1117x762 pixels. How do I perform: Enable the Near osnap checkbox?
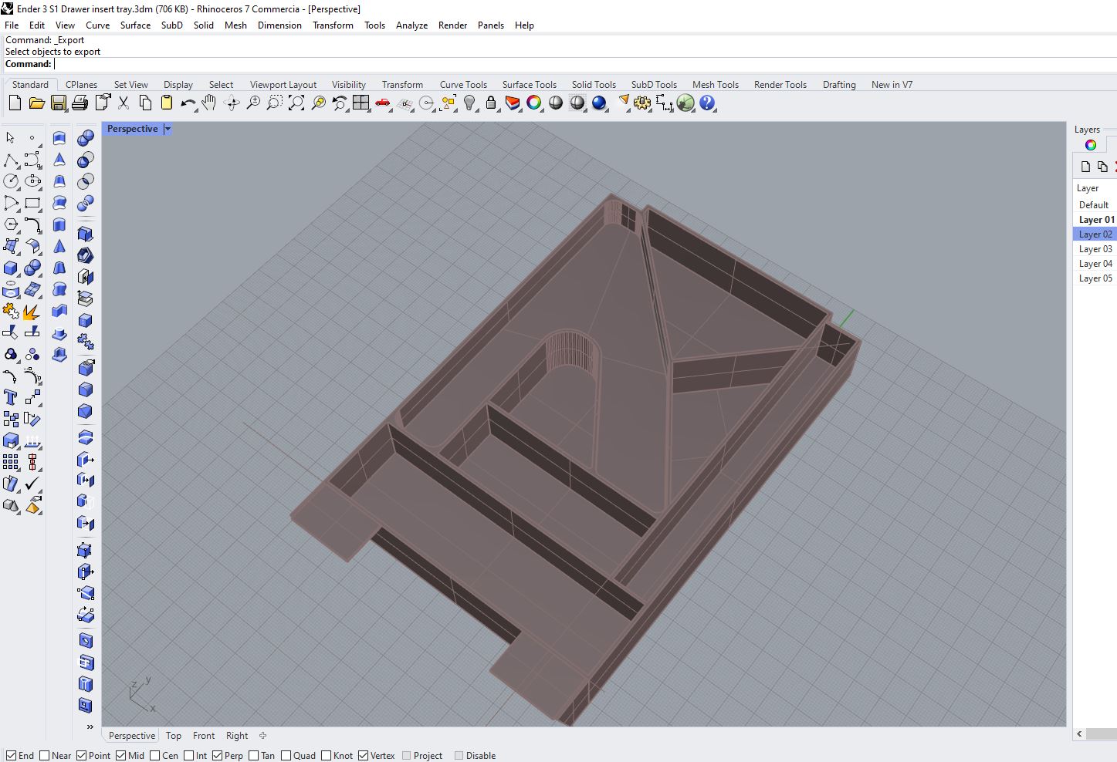pos(44,755)
